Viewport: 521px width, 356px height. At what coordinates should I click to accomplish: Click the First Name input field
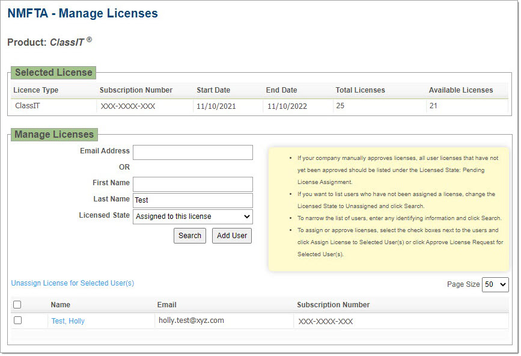point(193,184)
